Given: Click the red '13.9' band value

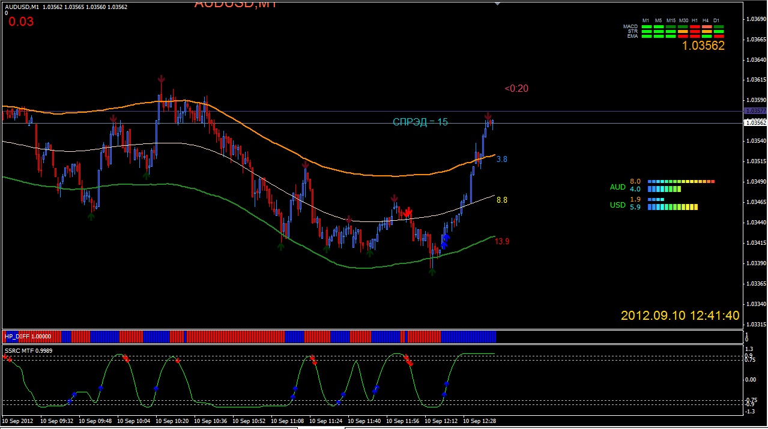Looking at the screenshot, I should [x=502, y=241].
